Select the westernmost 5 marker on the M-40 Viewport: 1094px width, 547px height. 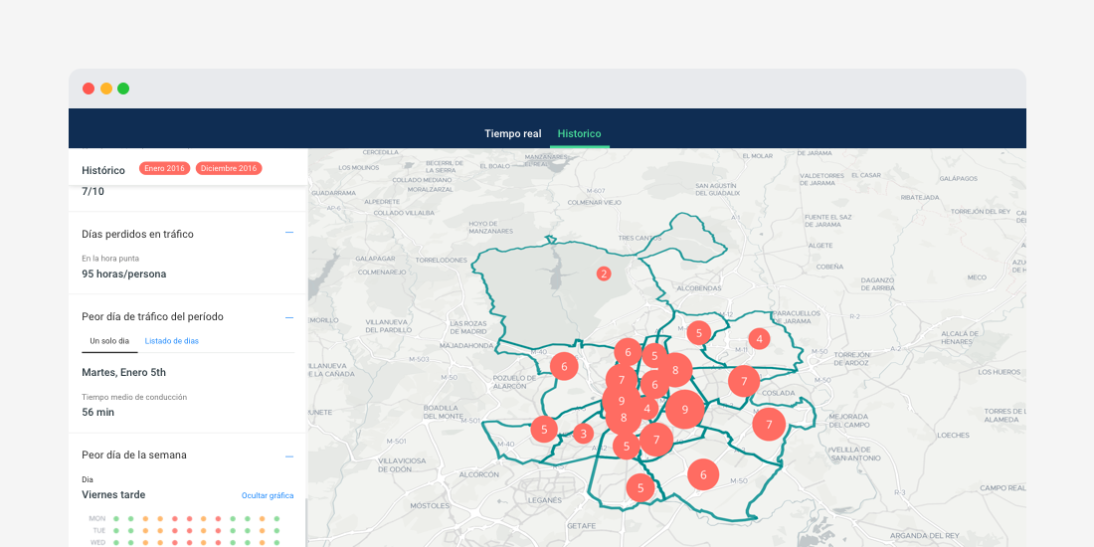coord(544,430)
